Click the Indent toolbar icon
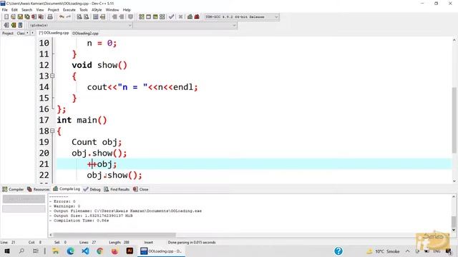The height and width of the screenshot is (257, 458). [114, 17]
